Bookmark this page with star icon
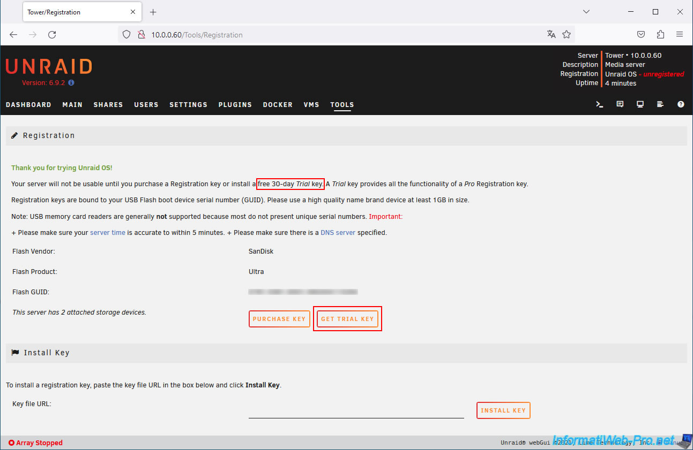Image resolution: width=693 pixels, height=450 pixels. click(x=567, y=35)
